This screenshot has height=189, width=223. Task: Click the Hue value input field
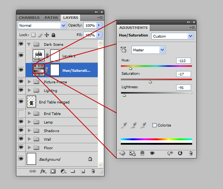click(184, 61)
